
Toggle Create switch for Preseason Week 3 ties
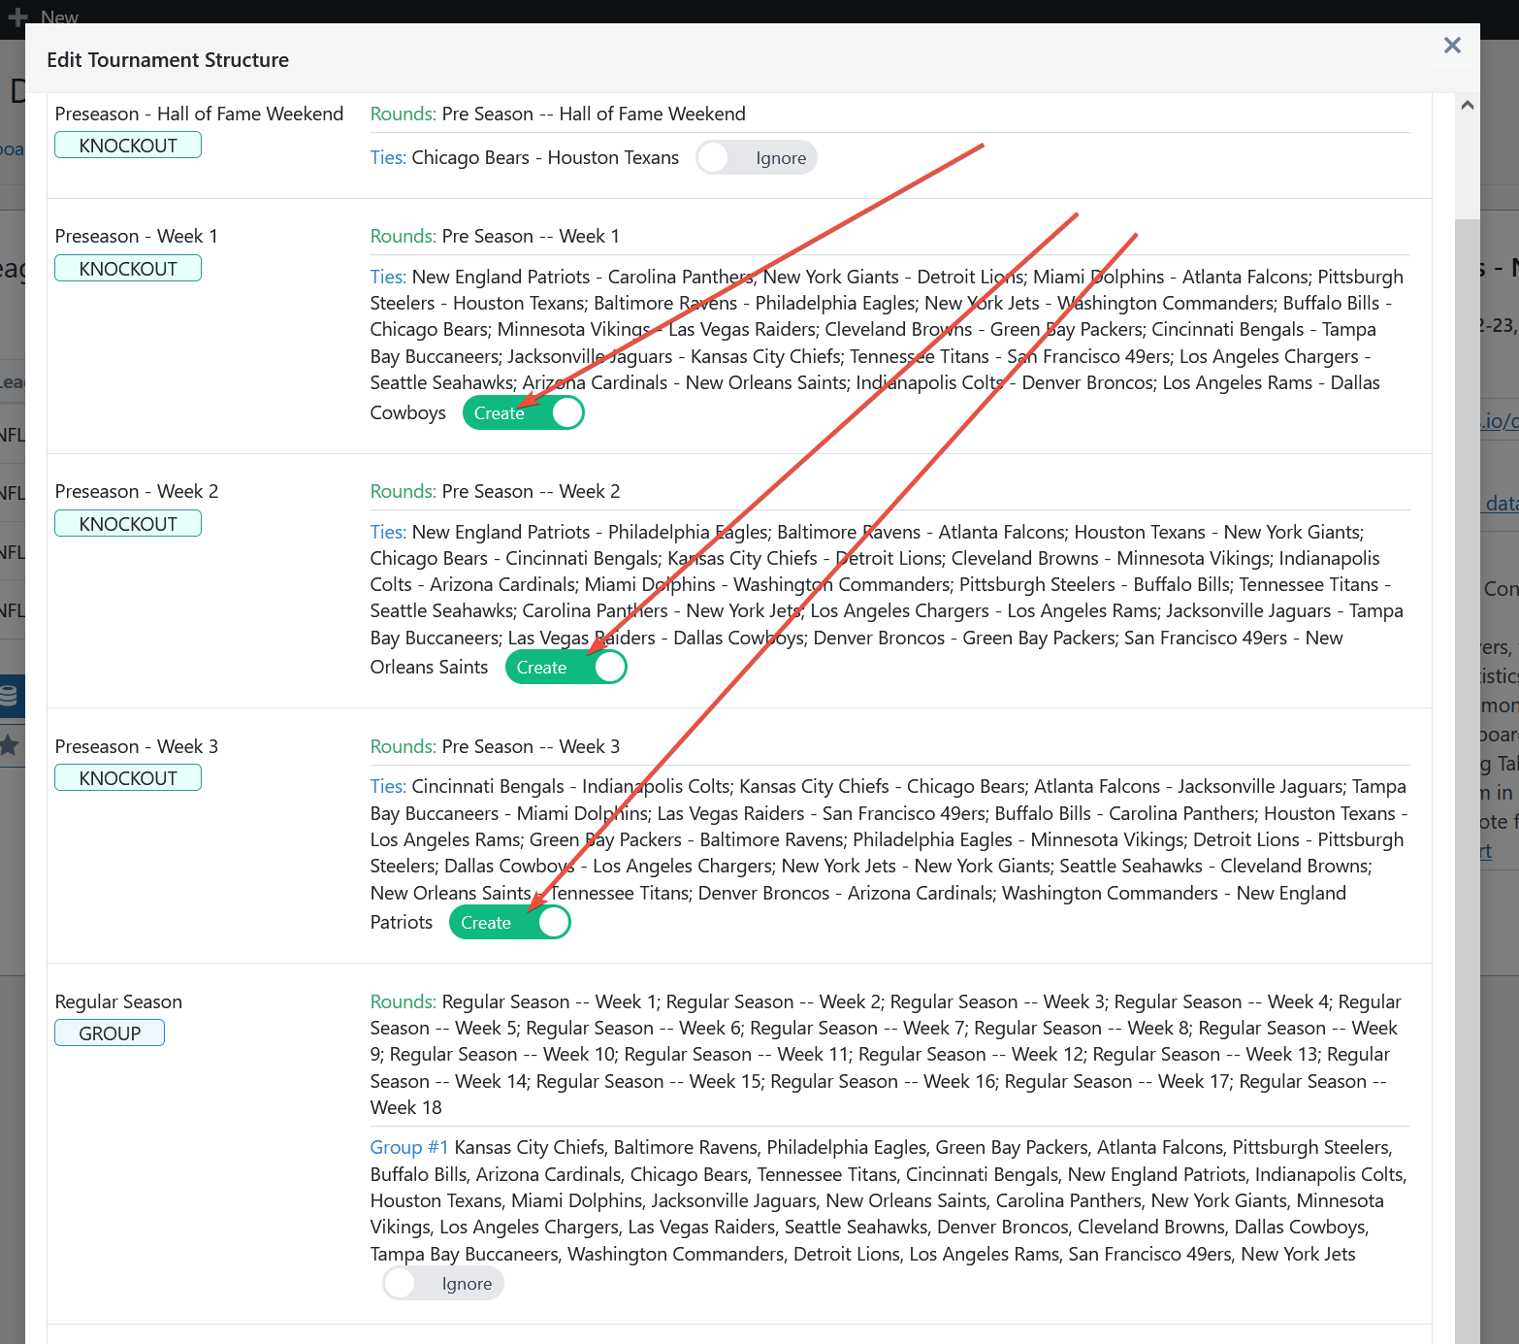pyautogui.click(x=510, y=923)
